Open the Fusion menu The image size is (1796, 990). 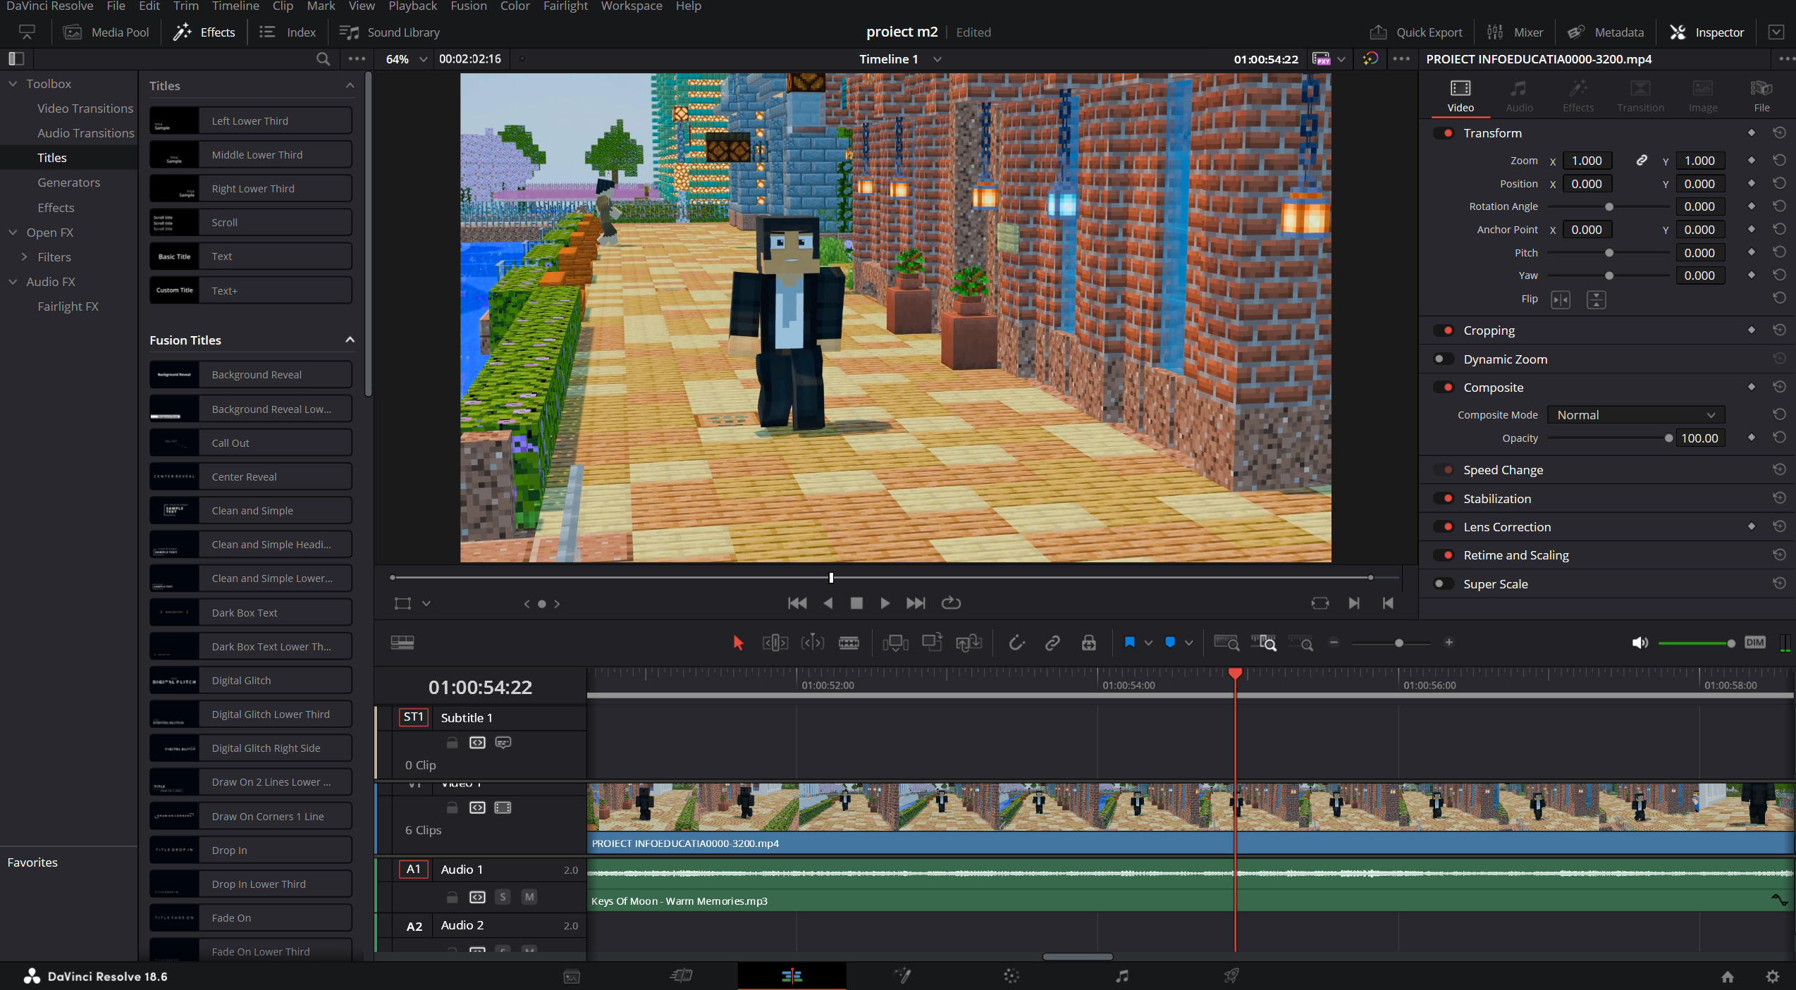click(469, 6)
